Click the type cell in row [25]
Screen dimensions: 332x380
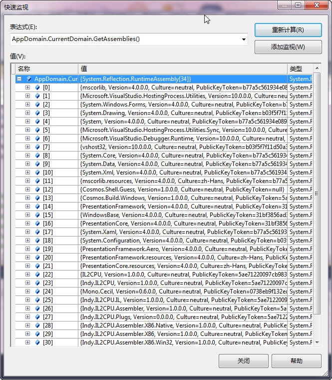point(300,300)
